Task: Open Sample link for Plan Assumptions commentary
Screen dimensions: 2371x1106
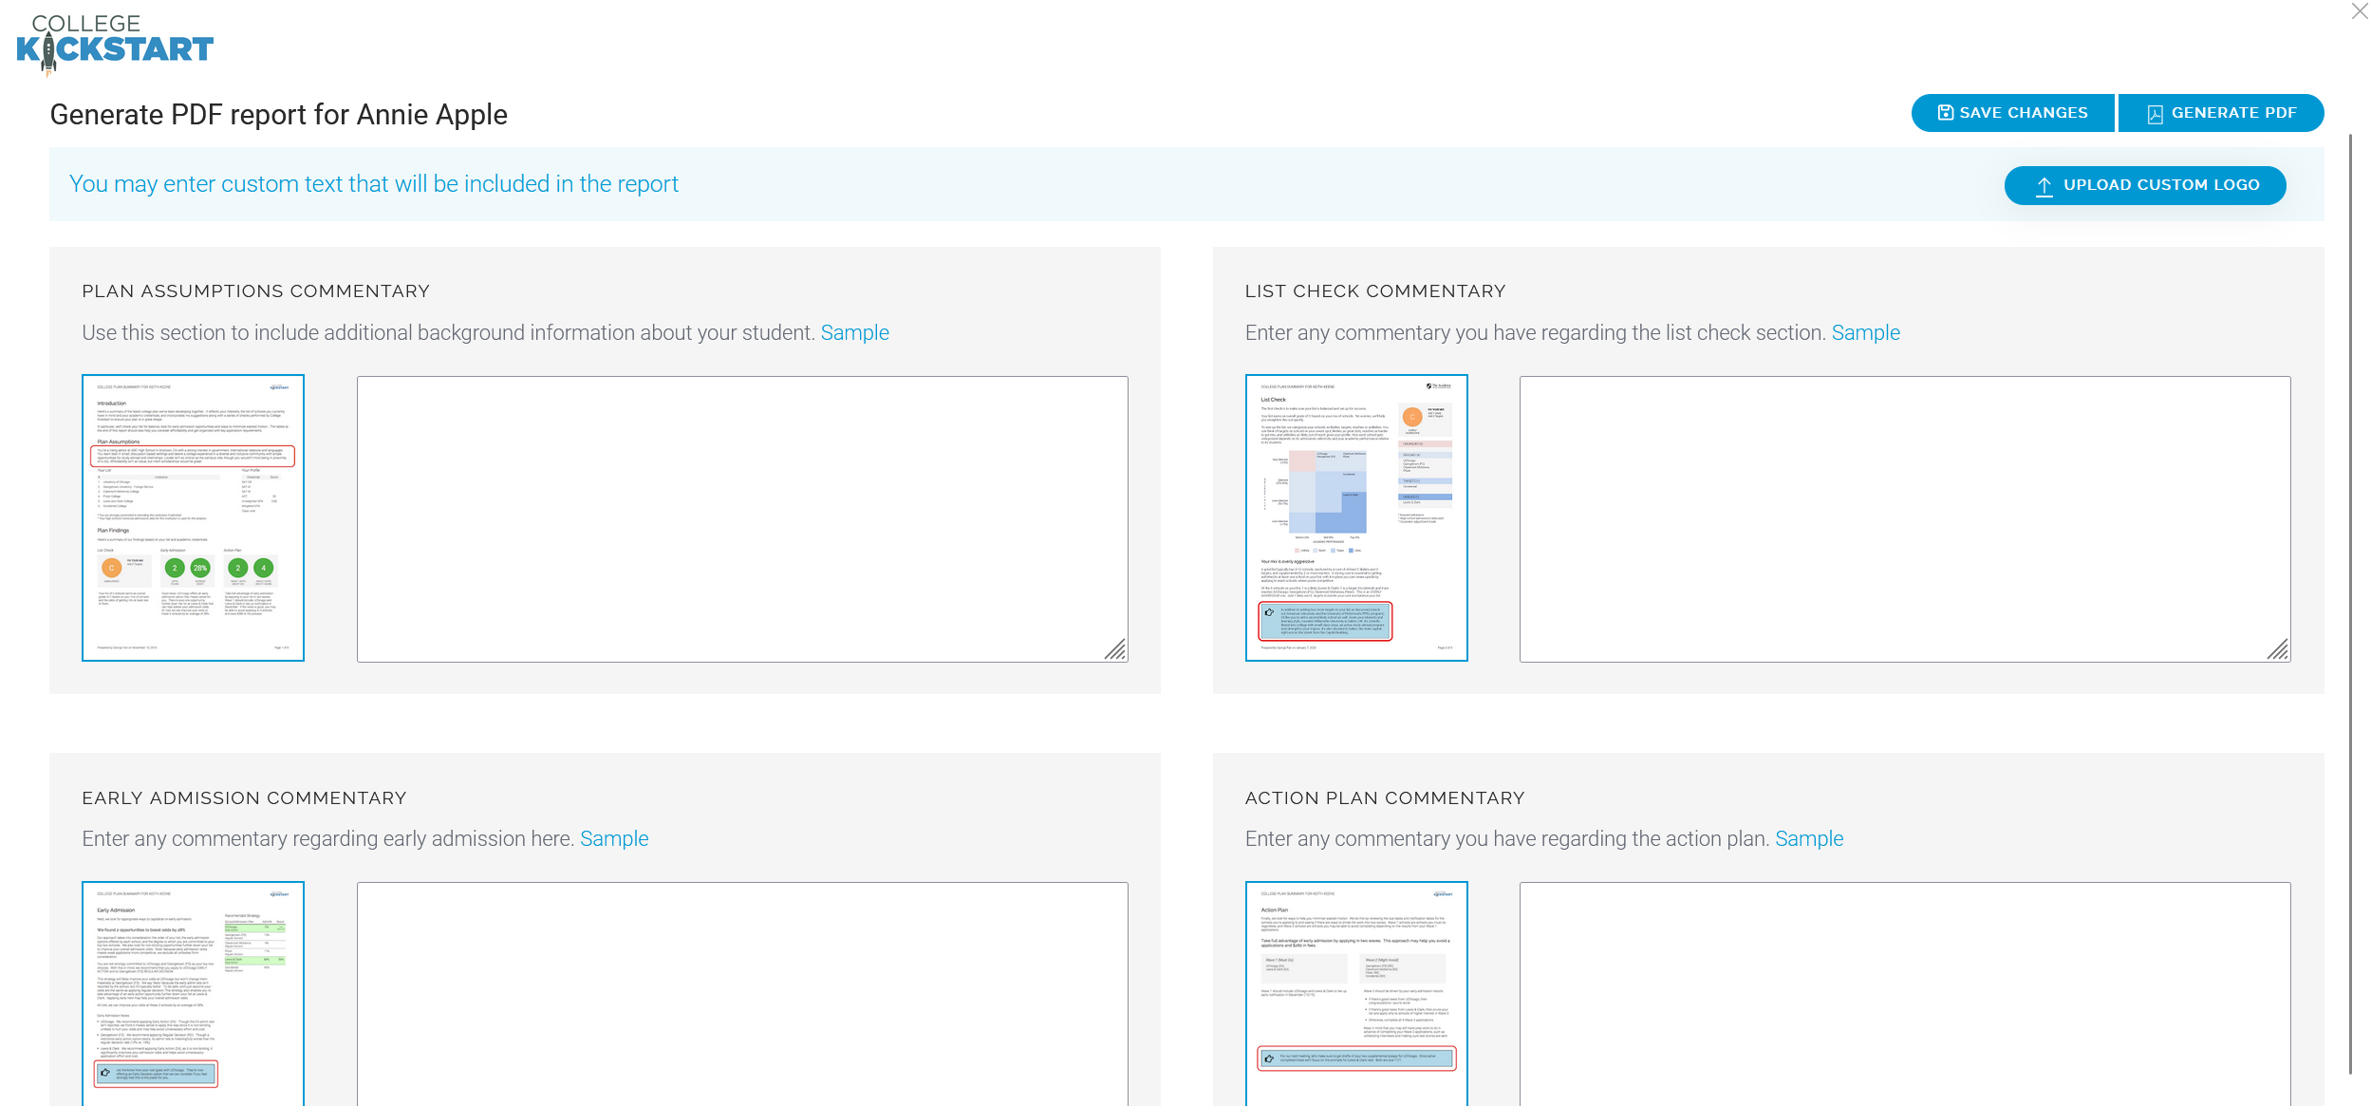Action: (x=854, y=333)
